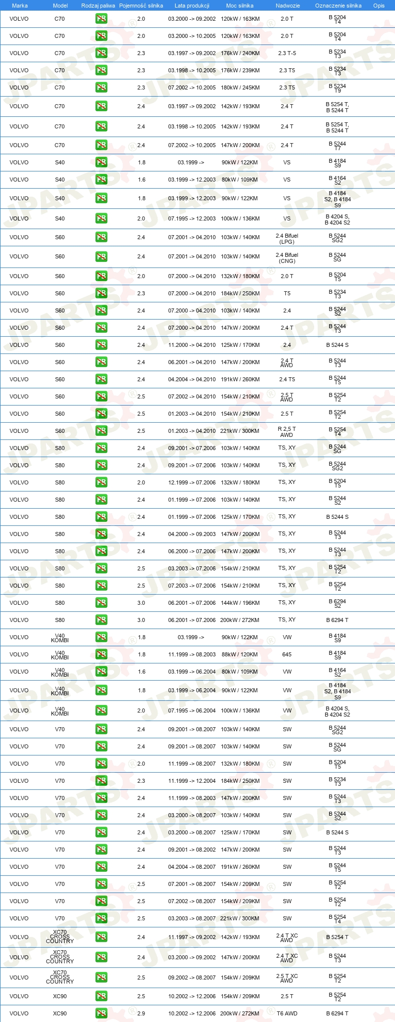The image size is (395, 1022).
Task: Click fuel icon in C70 180kW / 245KM row
Action: (102, 87)
